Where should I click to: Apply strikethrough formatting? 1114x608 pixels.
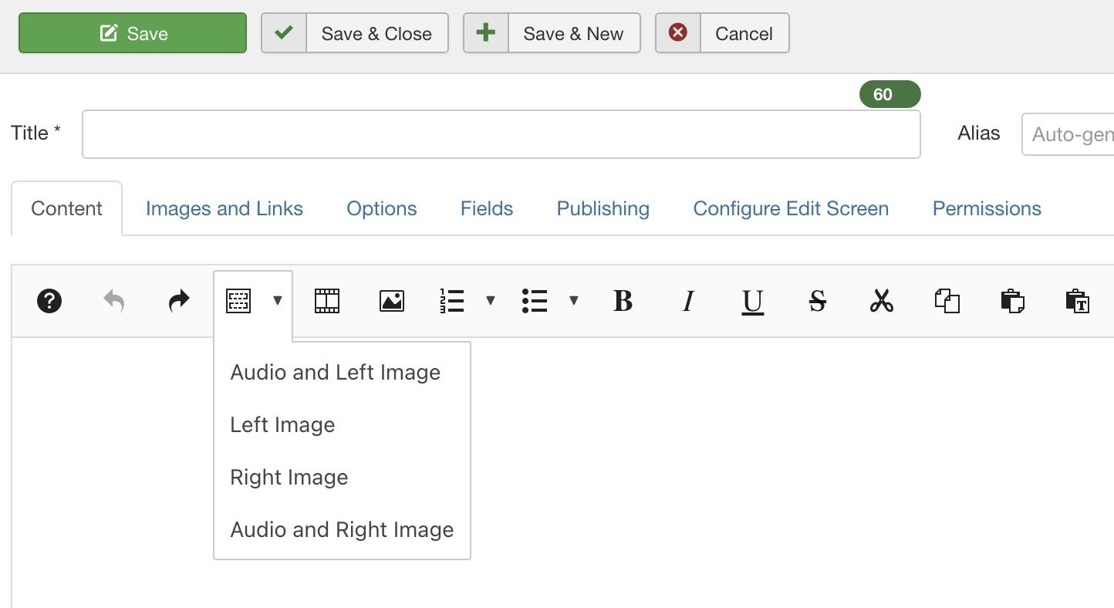[x=817, y=301]
